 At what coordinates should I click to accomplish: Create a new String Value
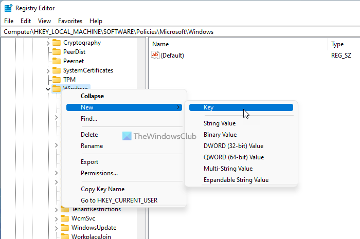(x=241, y=123)
